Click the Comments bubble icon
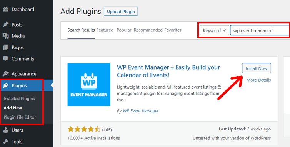 pos(5,59)
